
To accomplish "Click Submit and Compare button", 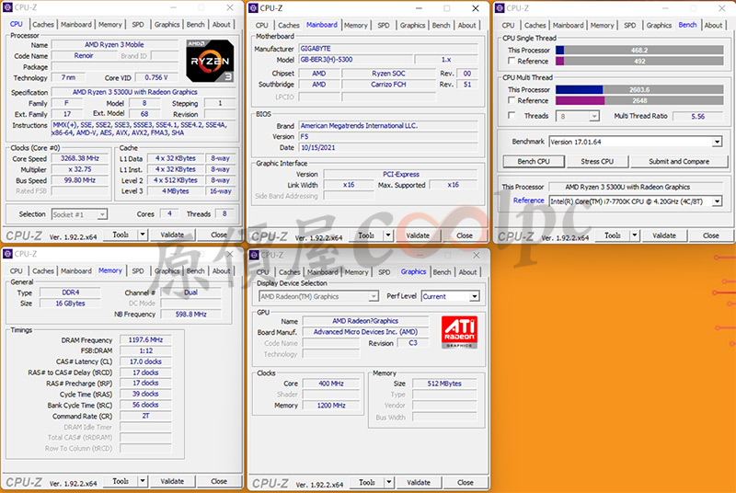I will point(679,161).
